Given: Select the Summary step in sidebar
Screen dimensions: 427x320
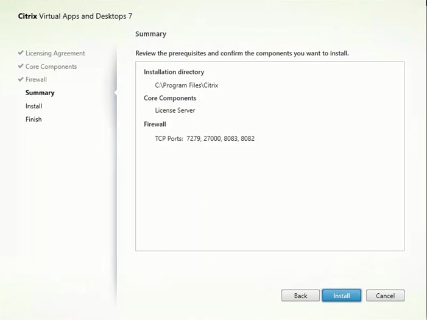Looking at the screenshot, I should point(40,93).
